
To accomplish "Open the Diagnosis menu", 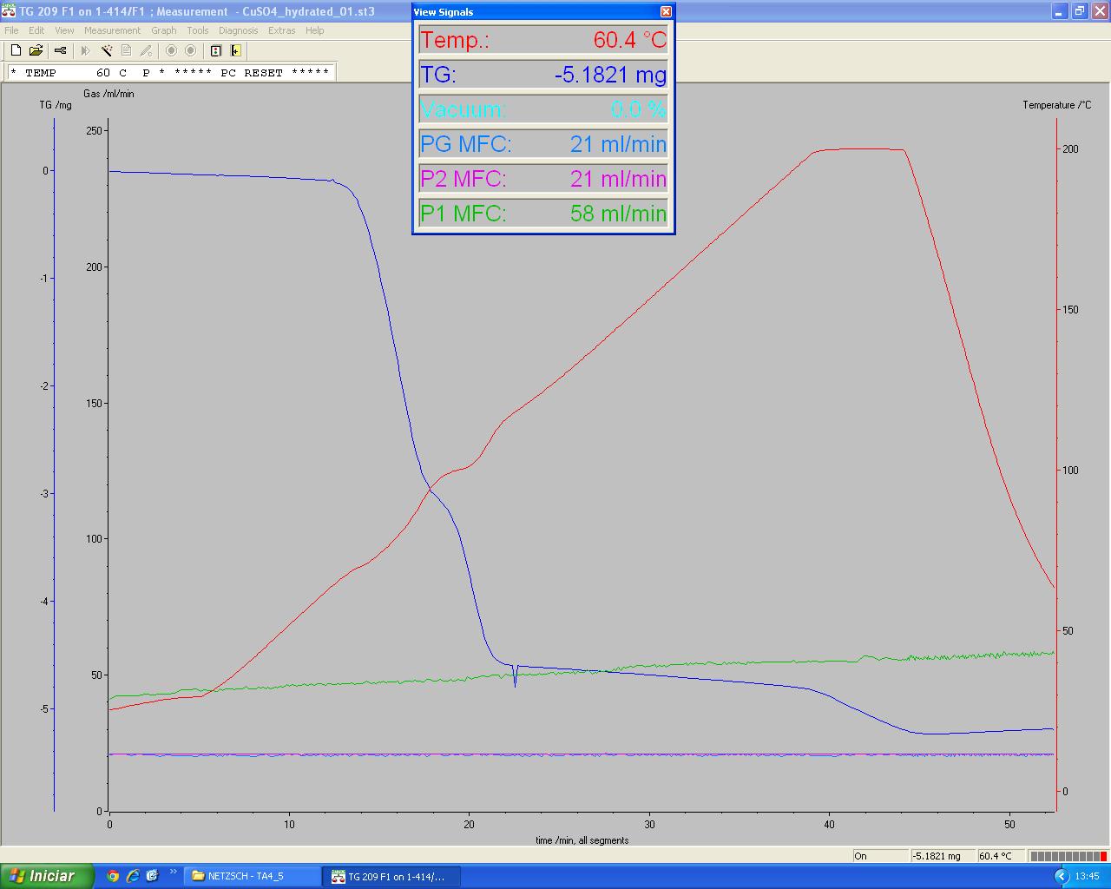I will pyautogui.click(x=238, y=30).
